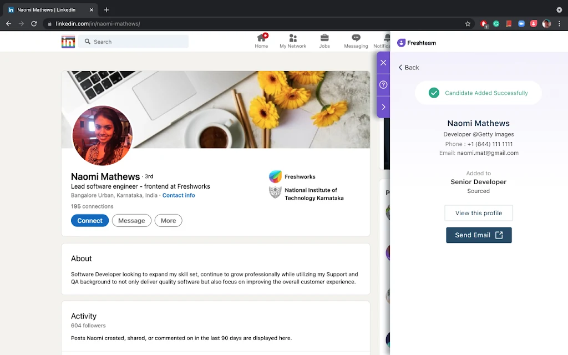The width and height of the screenshot is (568, 355).
Task: Click the Developer @Getty Images text
Action: click(479, 134)
